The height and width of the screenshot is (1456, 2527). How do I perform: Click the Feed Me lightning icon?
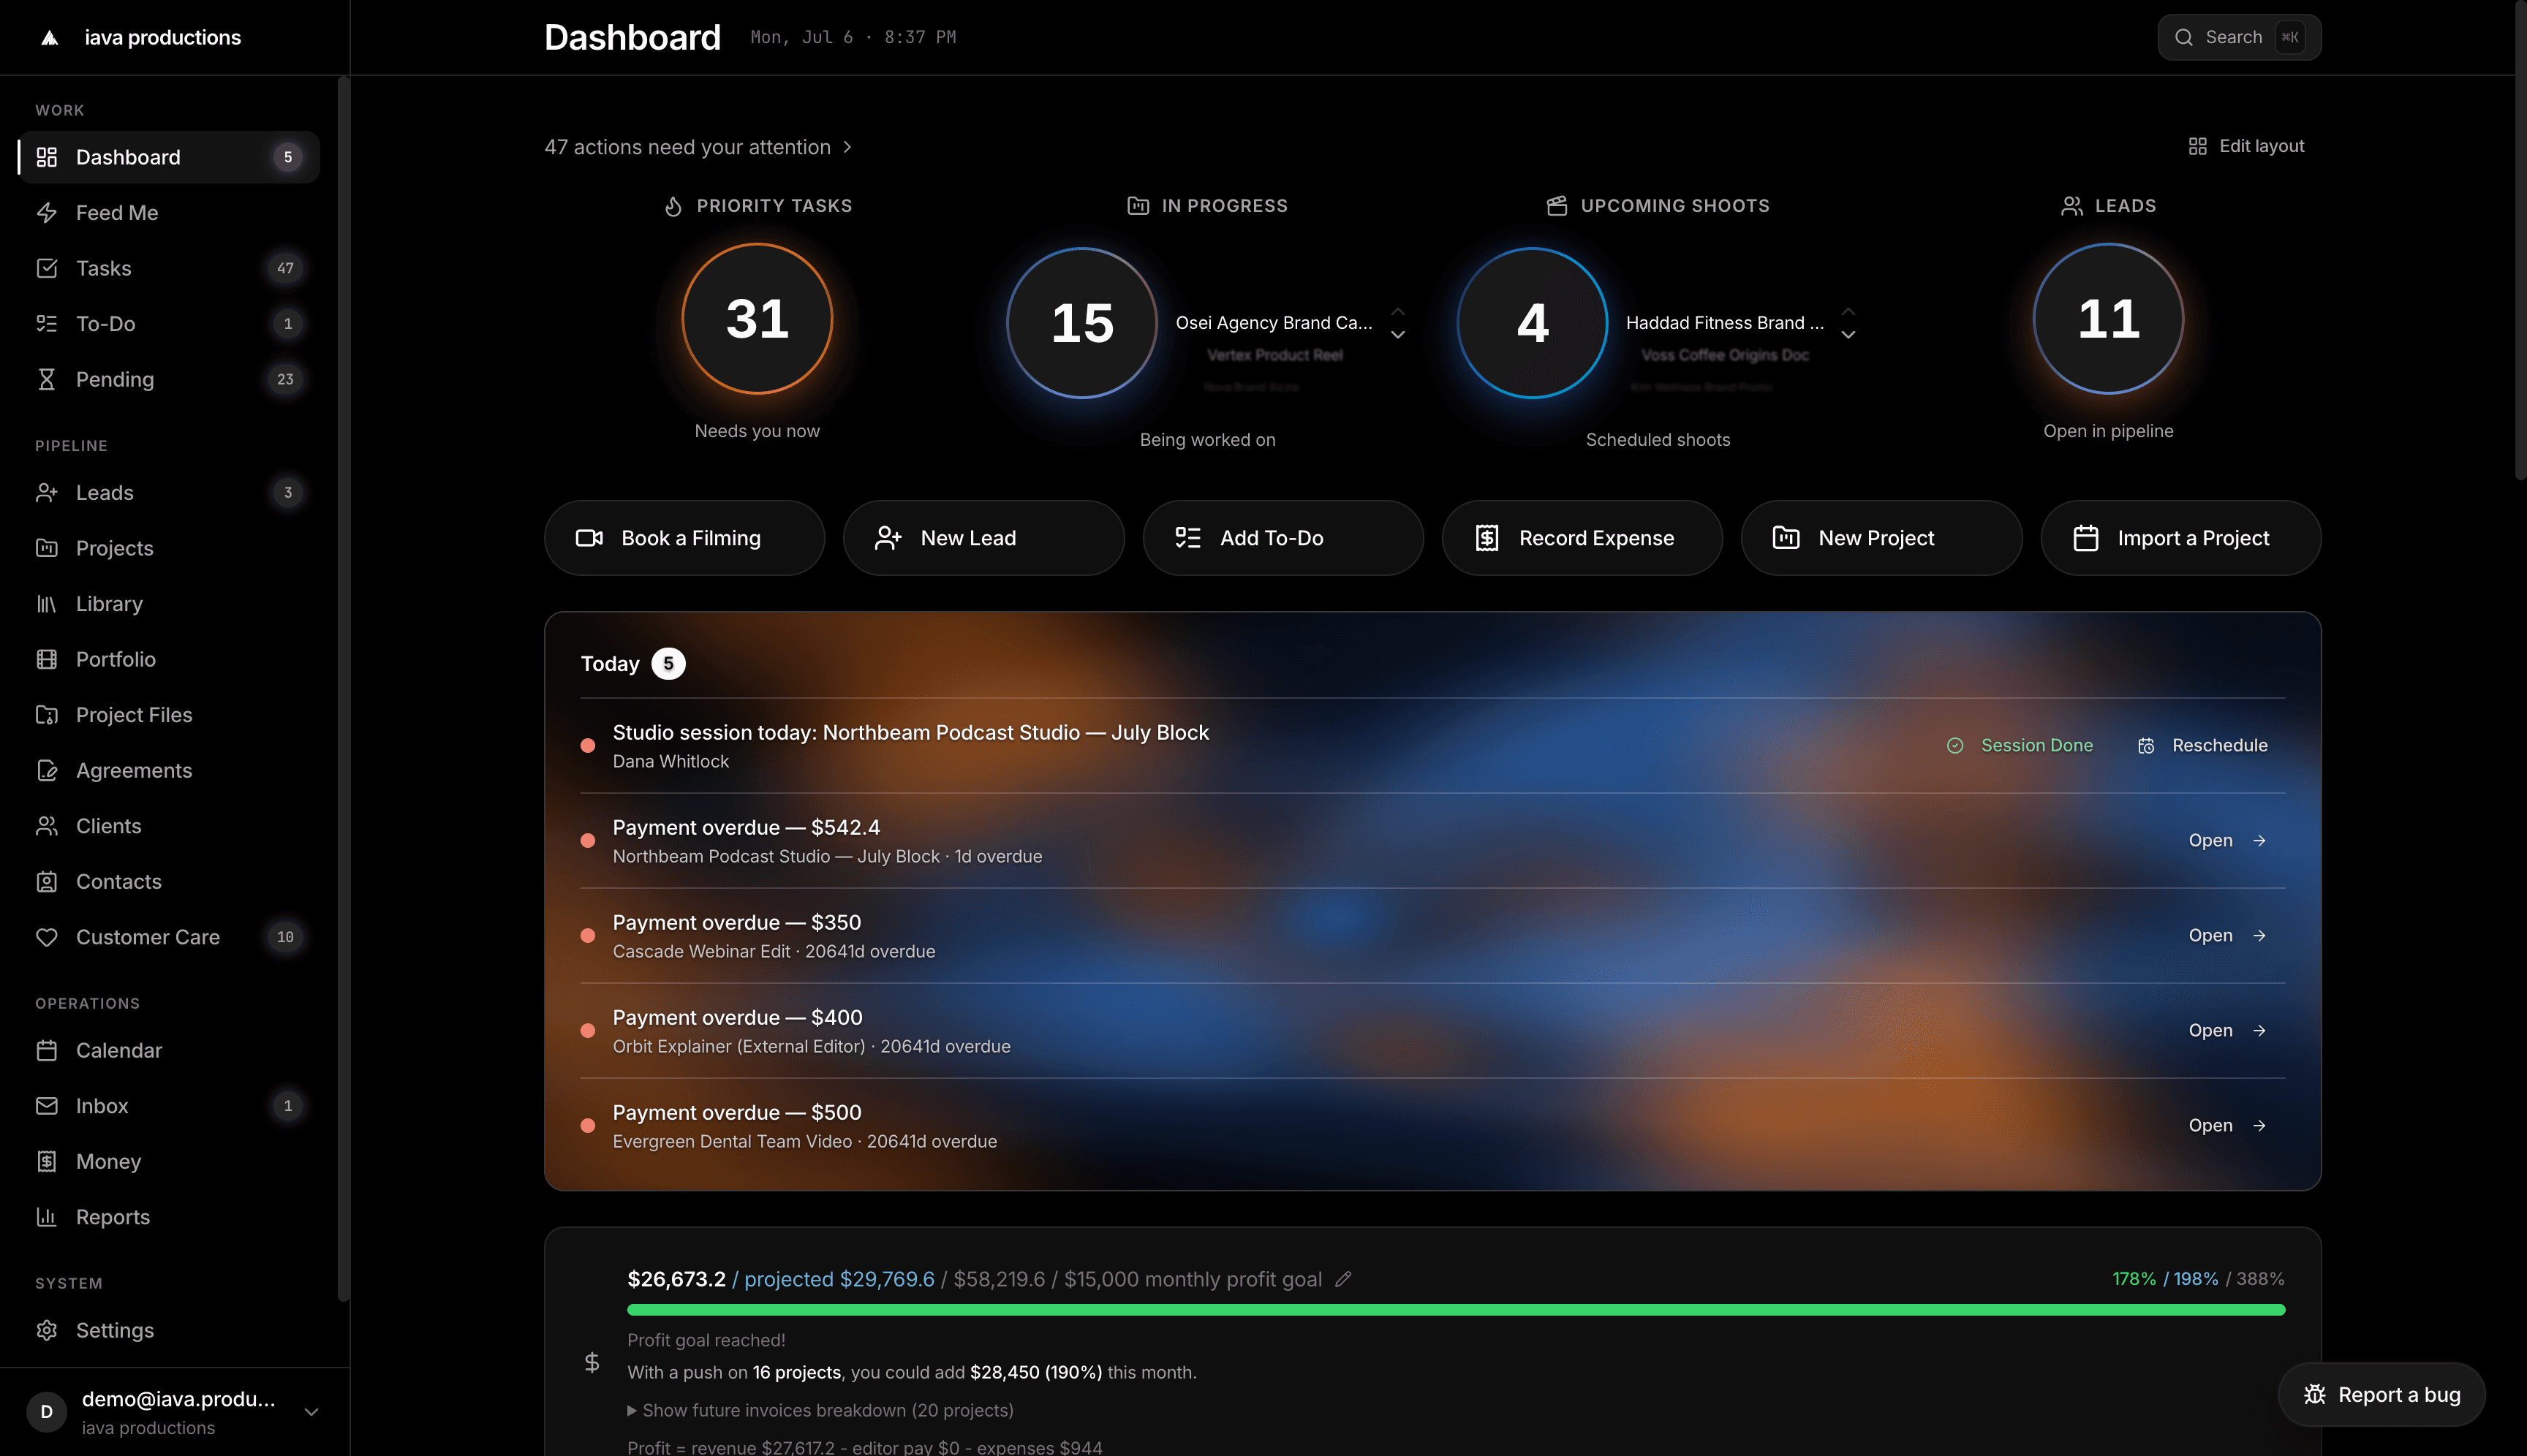pyautogui.click(x=46, y=213)
